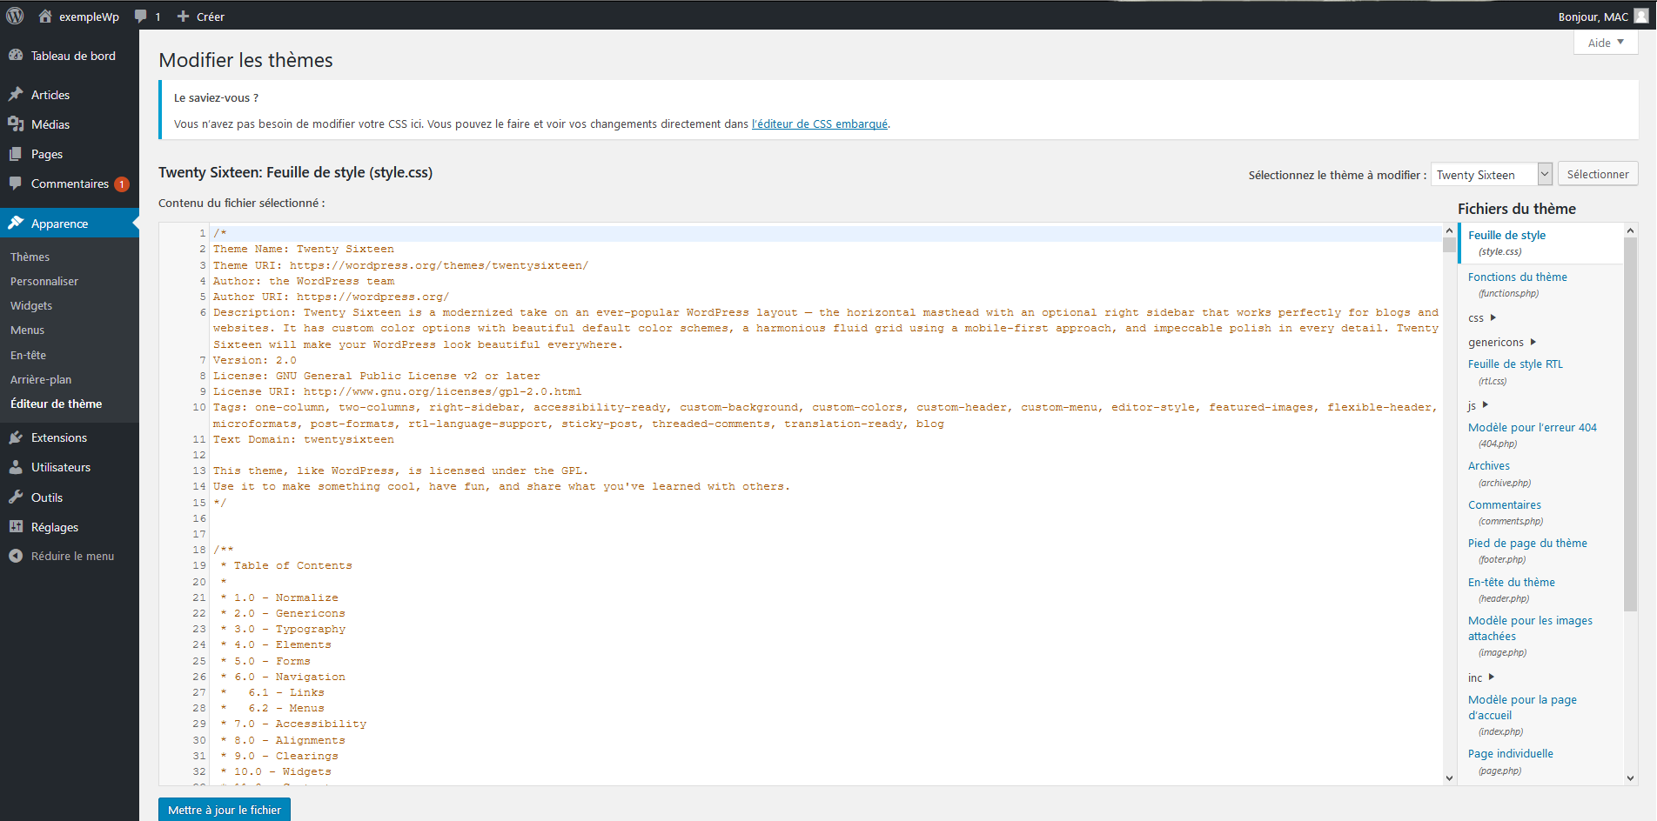Click the Médias icon in sidebar
This screenshot has height=821, width=1657.
(16, 123)
